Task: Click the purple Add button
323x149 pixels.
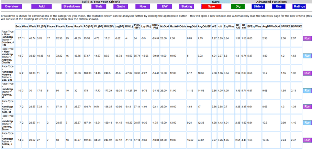Action: tap(42, 7)
